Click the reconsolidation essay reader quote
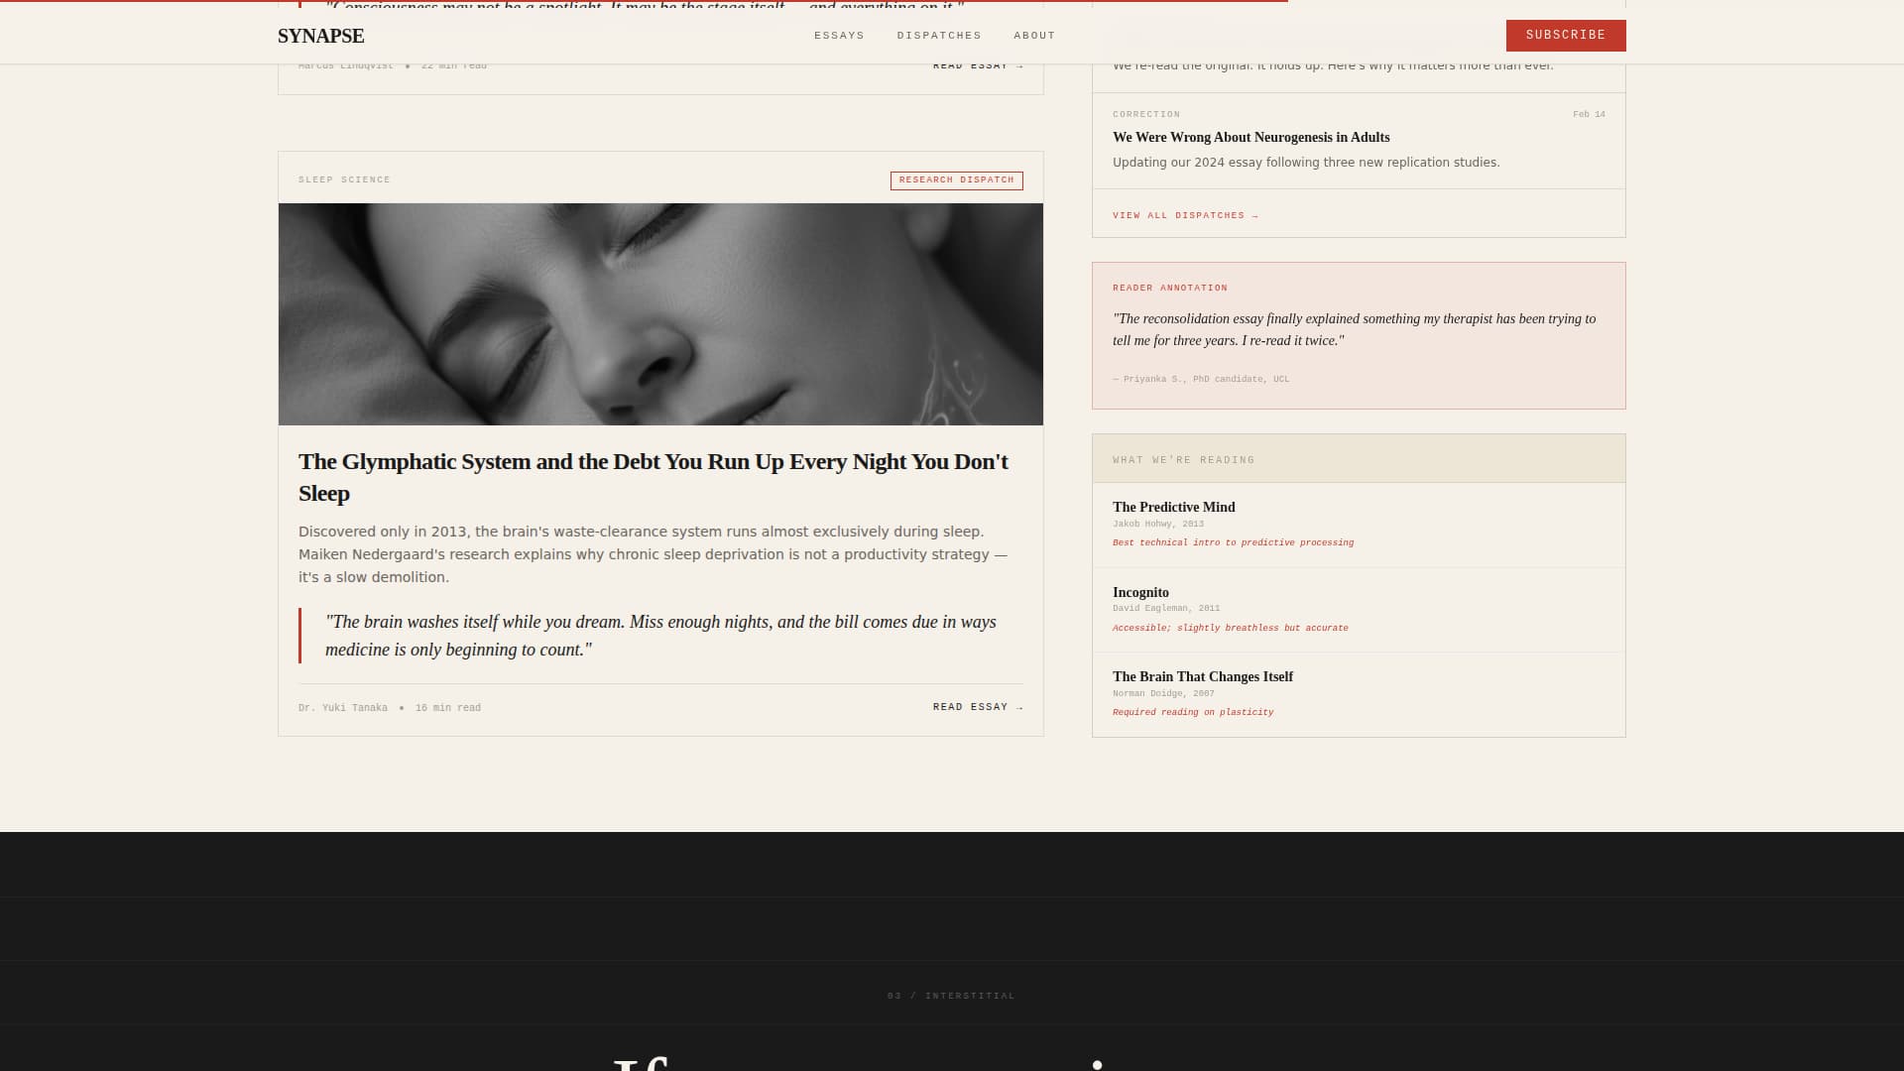The width and height of the screenshot is (1904, 1071). [x=1354, y=330]
